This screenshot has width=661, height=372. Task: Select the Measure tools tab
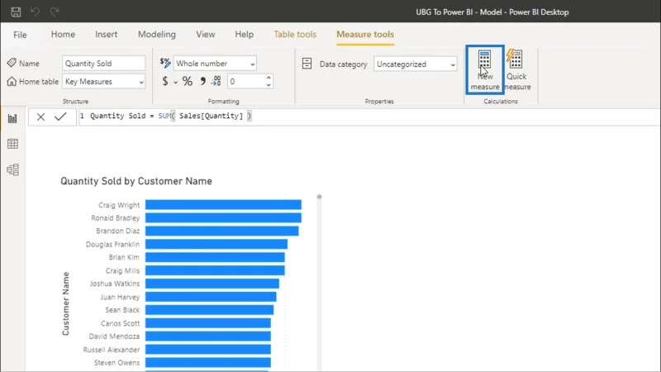pyautogui.click(x=365, y=34)
